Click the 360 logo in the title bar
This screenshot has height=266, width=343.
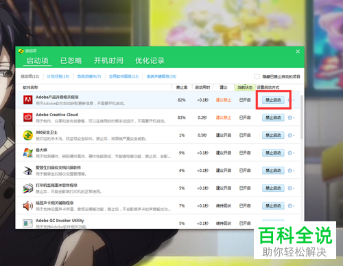point(21,51)
